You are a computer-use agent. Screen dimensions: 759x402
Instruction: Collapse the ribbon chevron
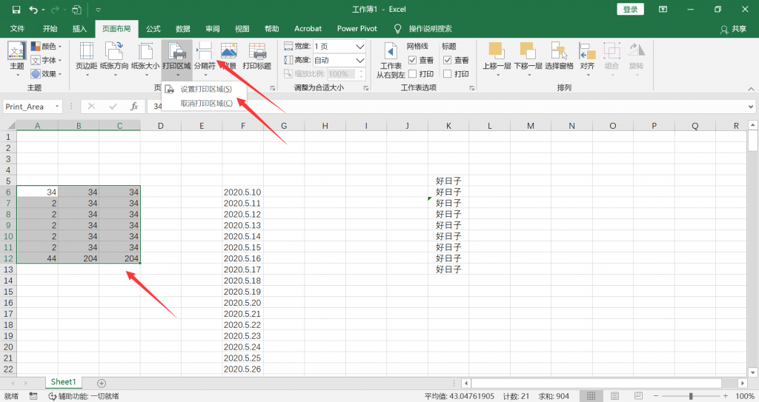(x=751, y=89)
